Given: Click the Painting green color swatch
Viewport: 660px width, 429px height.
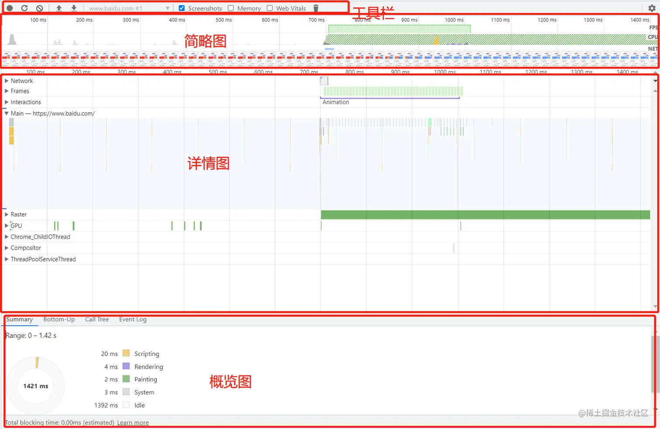Looking at the screenshot, I should (126, 379).
